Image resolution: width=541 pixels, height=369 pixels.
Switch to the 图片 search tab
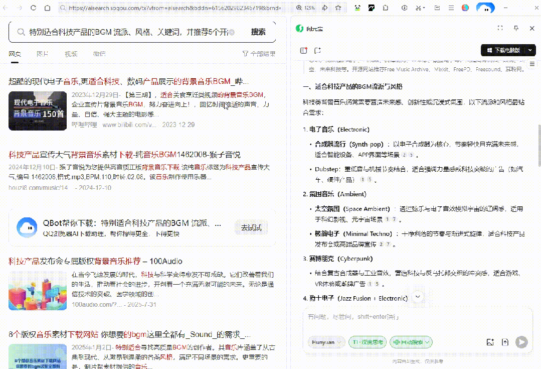[43, 54]
